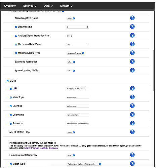Open help for Password
The width and height of the screenshot is (156, 168).
(x=132, y=123)
